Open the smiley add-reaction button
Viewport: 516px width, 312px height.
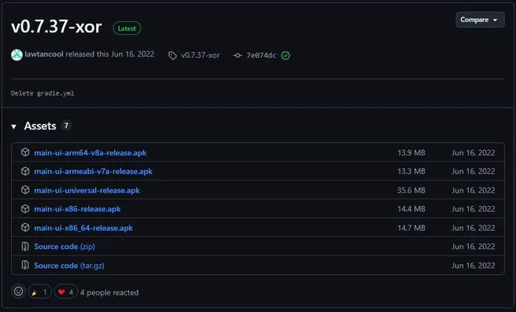click(19, 291)
